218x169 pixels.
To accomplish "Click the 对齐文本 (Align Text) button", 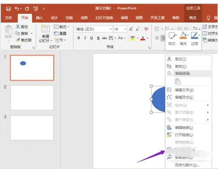I will point(210,33).
